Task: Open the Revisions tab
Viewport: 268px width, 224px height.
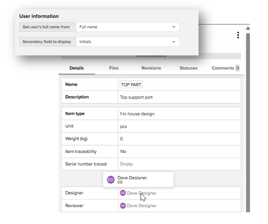Action: (x=151, y=68)
